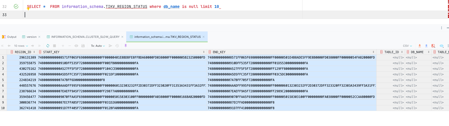Click the intention lightbulb on line 32
The height and width of the screenshot is (126, 449).
pyautogui.click(x=28, y=8)
